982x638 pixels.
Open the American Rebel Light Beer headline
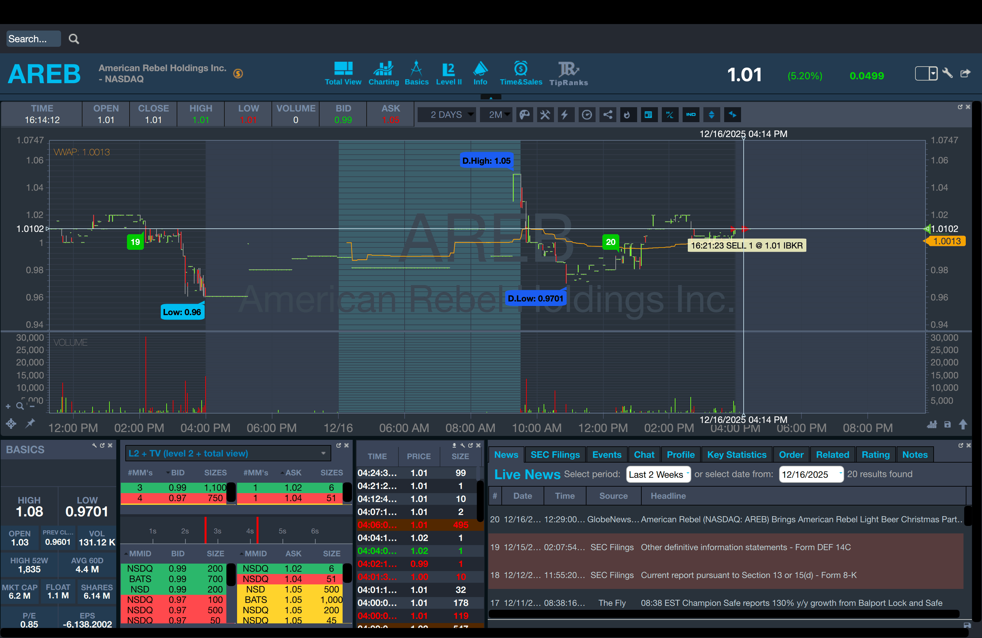pyautogui.click(x=800, y=519)
